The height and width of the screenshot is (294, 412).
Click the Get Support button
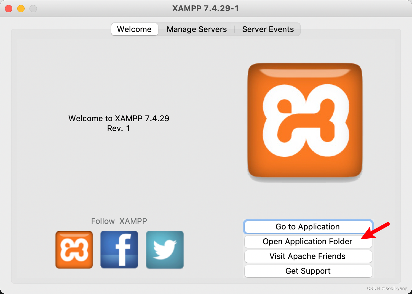click(x=308, y=271)
